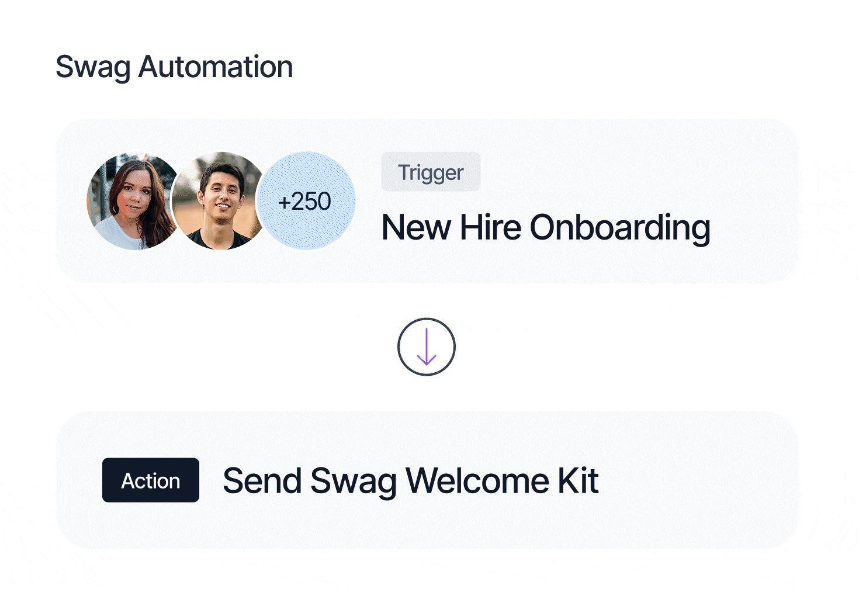This screenshot has width=859, height=589.
Task: Open New Hire Onboarding trigger
Action: coord(545,227)
